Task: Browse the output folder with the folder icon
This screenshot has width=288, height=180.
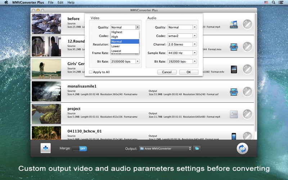Action: 197,148
